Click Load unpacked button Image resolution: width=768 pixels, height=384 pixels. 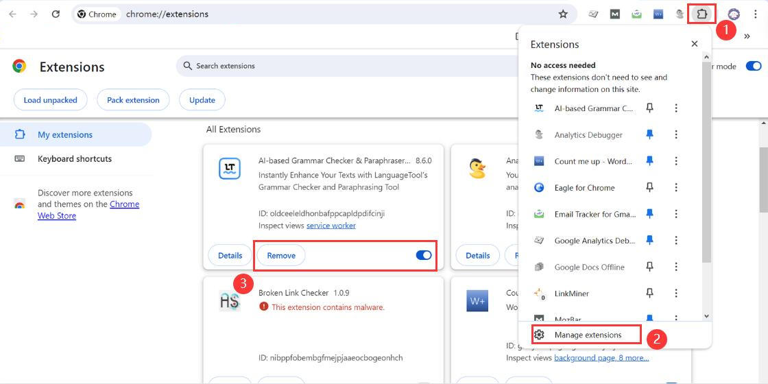tap(51, 100)
